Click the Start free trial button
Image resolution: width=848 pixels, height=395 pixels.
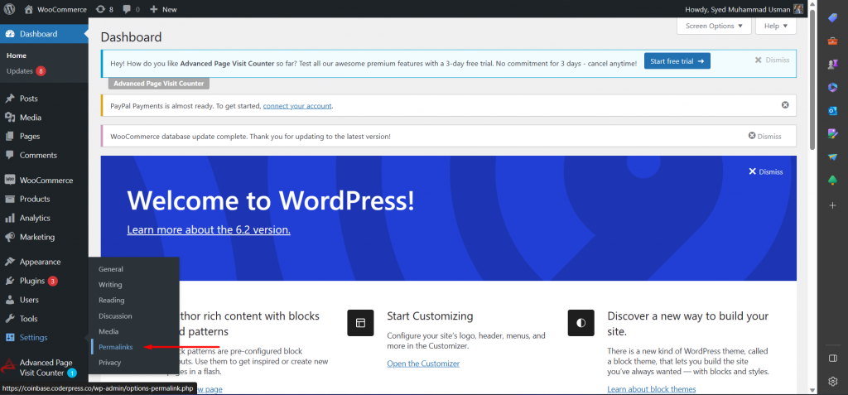[677, 61]
